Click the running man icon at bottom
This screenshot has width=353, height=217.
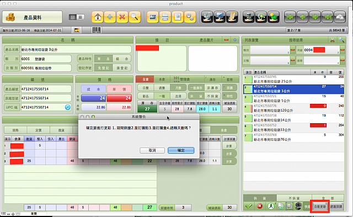pos(271,206)
